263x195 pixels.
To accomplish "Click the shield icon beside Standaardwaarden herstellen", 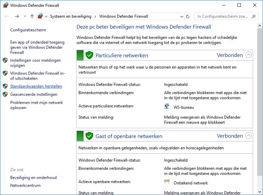I will [x=5, y=86].
